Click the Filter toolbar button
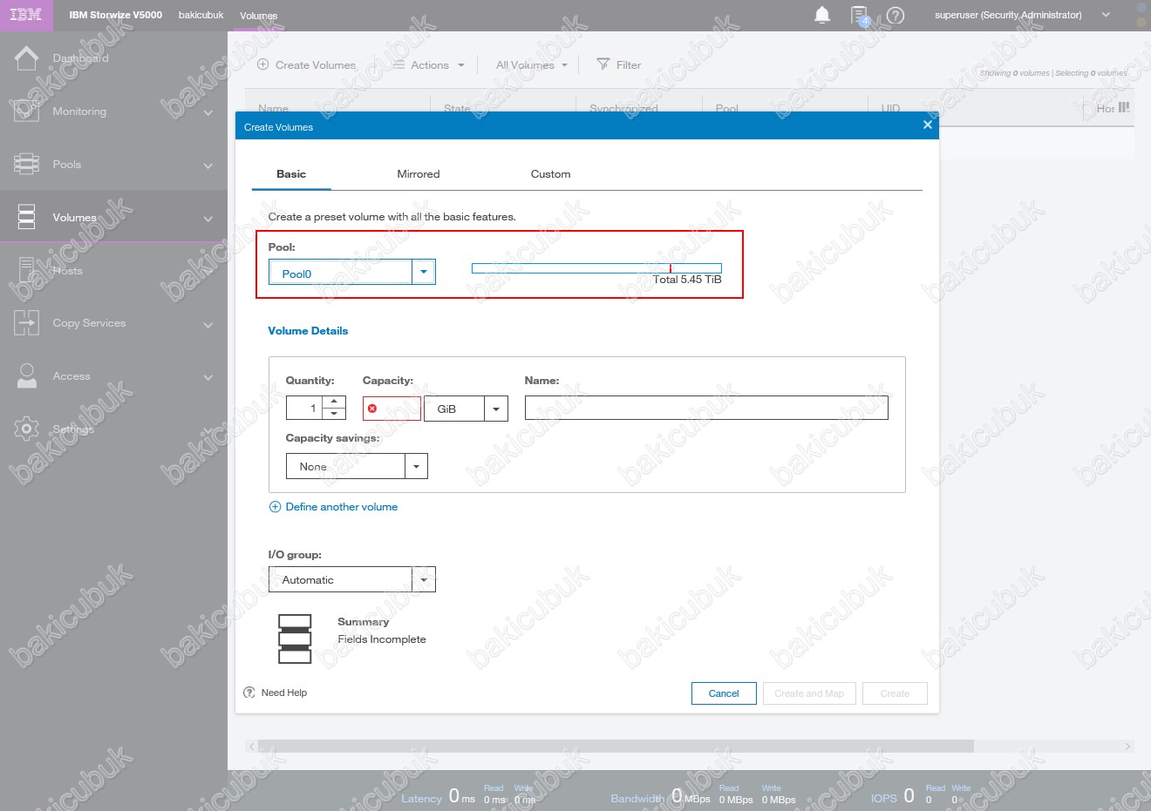This screenshot has width=1151, height=811. click(x=618, y=65)
